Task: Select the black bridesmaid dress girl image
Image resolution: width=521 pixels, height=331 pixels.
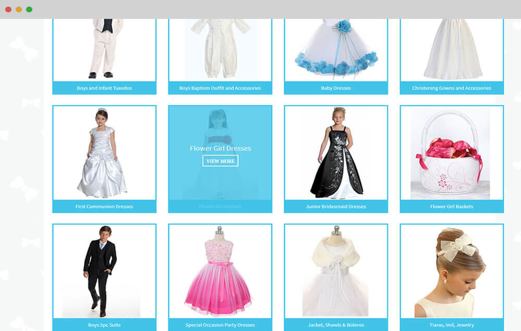Action: 336,153
